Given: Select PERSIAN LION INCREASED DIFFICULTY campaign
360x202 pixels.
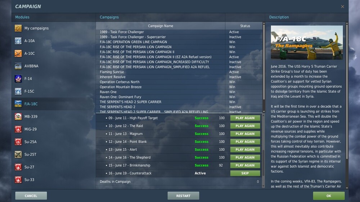Looking at the screenshot, I should (x=179, y=62).
